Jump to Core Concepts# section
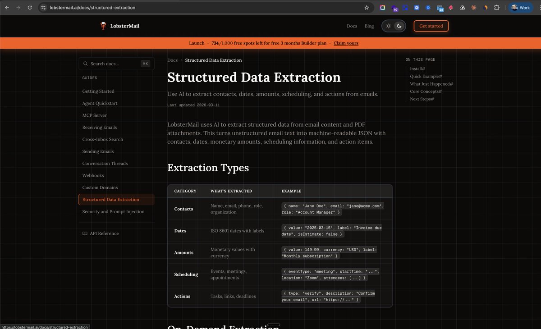Screen dimensions: 541x329 [x=426, y=91]
